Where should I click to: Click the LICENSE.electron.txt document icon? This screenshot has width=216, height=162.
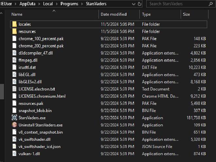[x=14, y=89]
